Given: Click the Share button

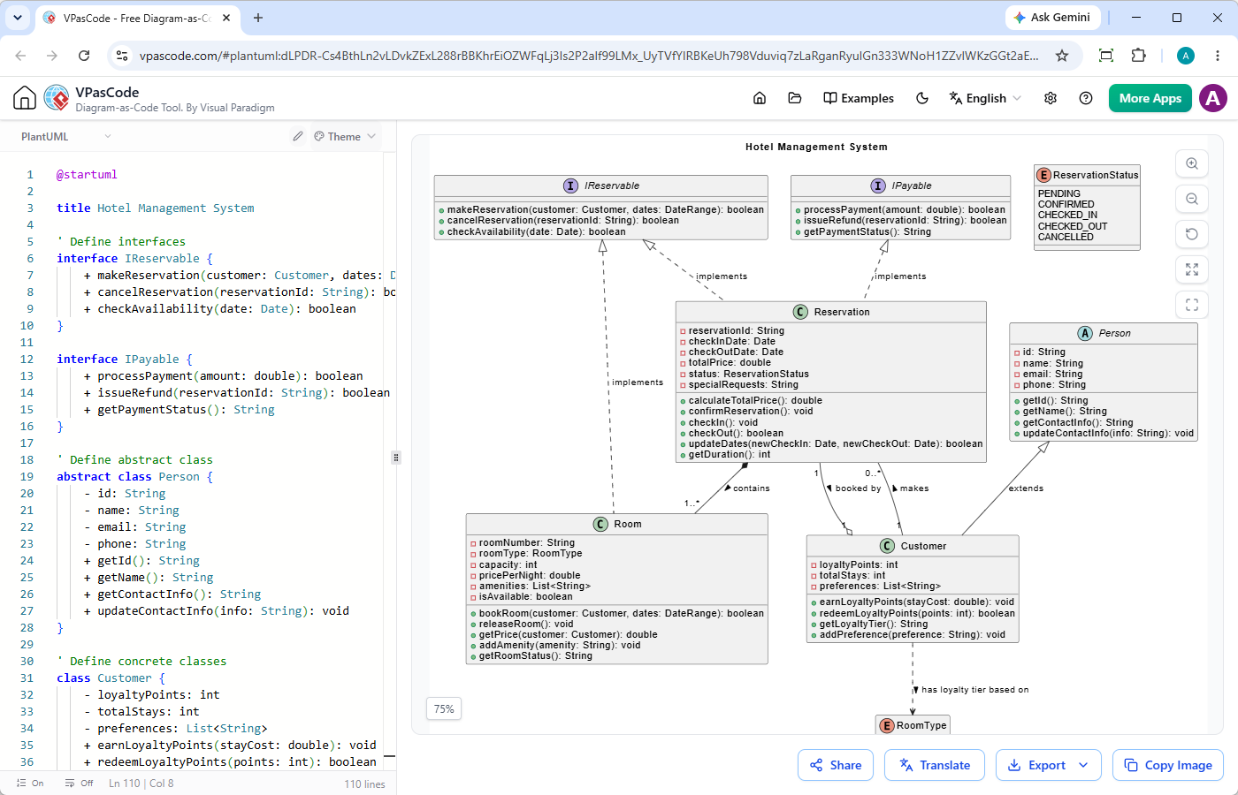Looking at the screenshot, I should pos(836,765).
